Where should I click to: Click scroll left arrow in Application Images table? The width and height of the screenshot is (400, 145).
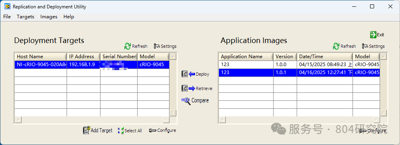tap(222, 120)
